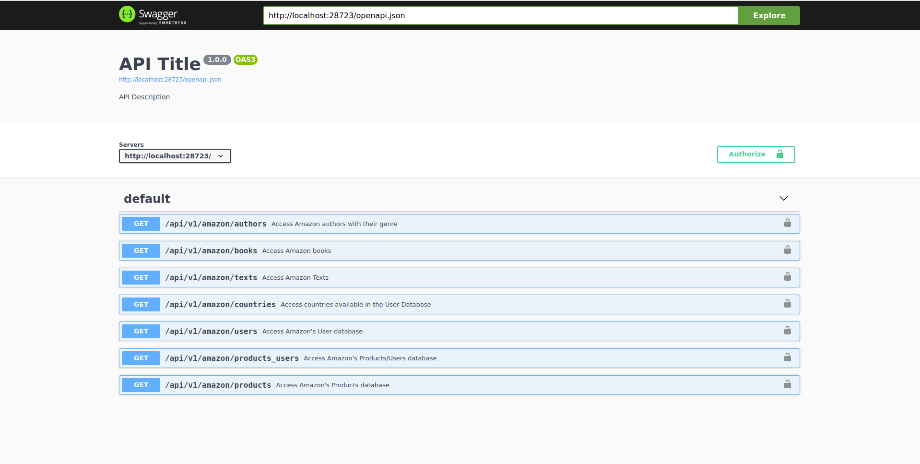
Task: Click the lock icon on the countries endpoint
Action: tap(787, 304)
